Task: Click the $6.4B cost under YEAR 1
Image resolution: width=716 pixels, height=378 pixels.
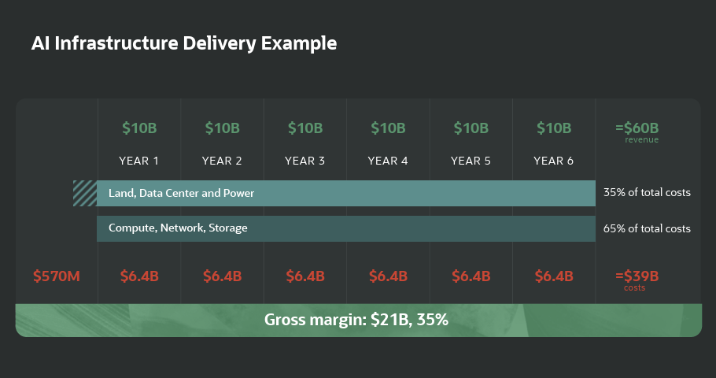Action: (x=139, y=276)
